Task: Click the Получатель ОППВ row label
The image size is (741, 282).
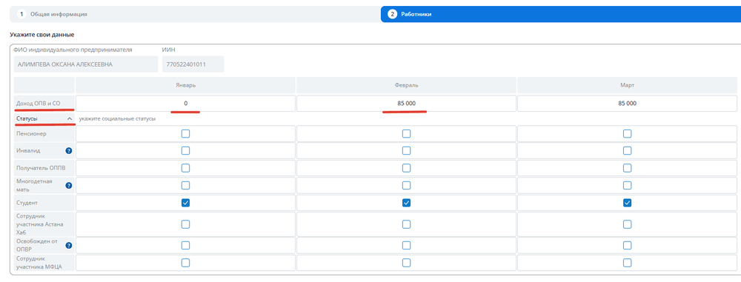Action: point(40,168)
